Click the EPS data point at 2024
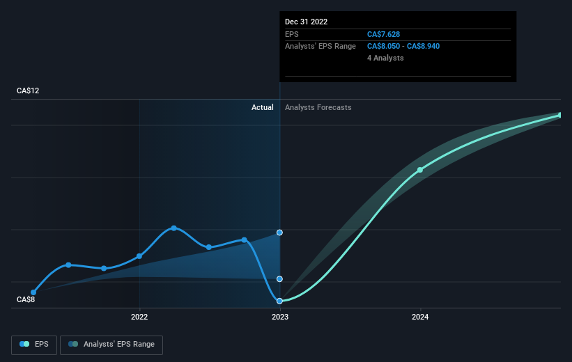The height and width of the screenshot is (362, 572). coord(420,170)
